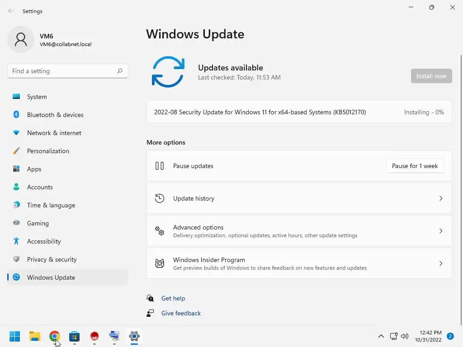This screenshot has width=463, height=347.
Task: Click the Get help icon
Action: pos(150,298)
